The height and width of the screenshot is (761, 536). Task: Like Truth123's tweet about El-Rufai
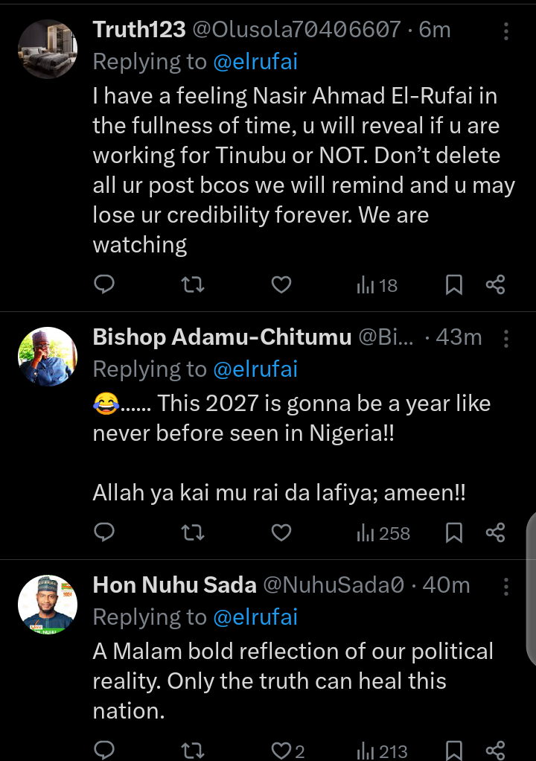tap(281, 284)
